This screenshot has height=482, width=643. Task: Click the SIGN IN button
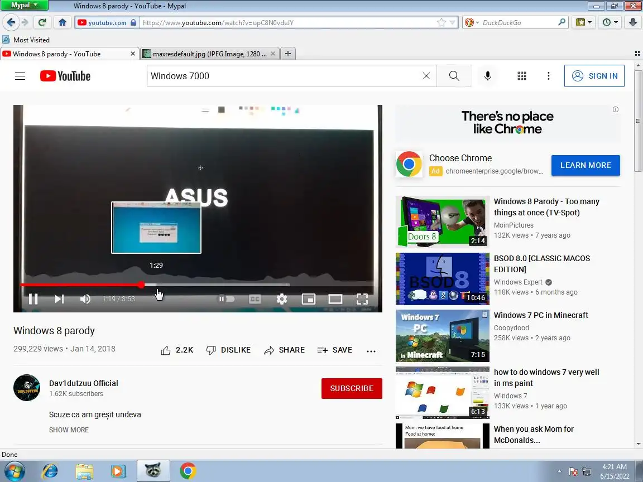click(x=594, y=76)
